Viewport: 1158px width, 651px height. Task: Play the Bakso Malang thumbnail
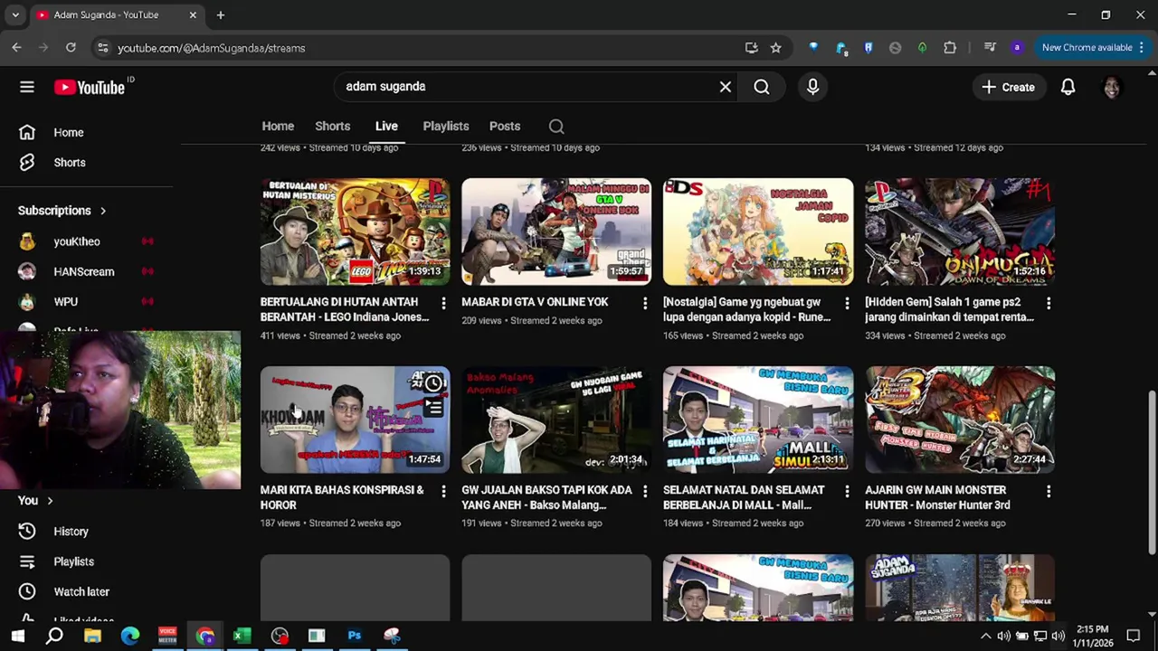coord(556,420)
